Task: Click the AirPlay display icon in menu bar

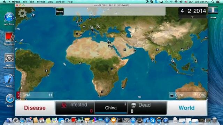Action: click(x=161, y=2)
